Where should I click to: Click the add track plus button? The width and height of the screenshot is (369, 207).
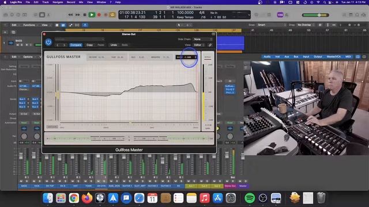click(x=5, y=32)
